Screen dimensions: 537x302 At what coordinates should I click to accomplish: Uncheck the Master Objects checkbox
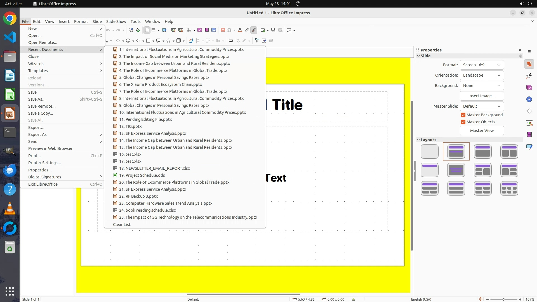pyautogui.click(x=463, y=122)
